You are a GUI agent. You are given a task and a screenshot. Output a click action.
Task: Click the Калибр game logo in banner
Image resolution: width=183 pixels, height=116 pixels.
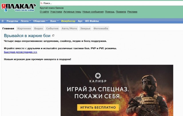click(x=98, y=78)
